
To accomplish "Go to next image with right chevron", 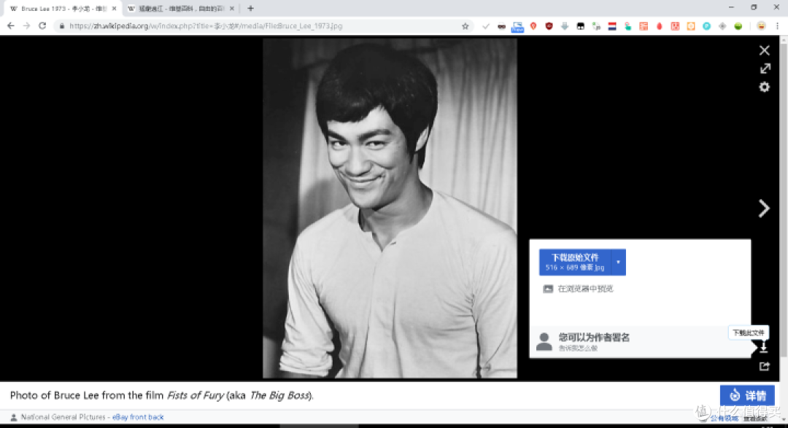I will (x=764, y=209).
